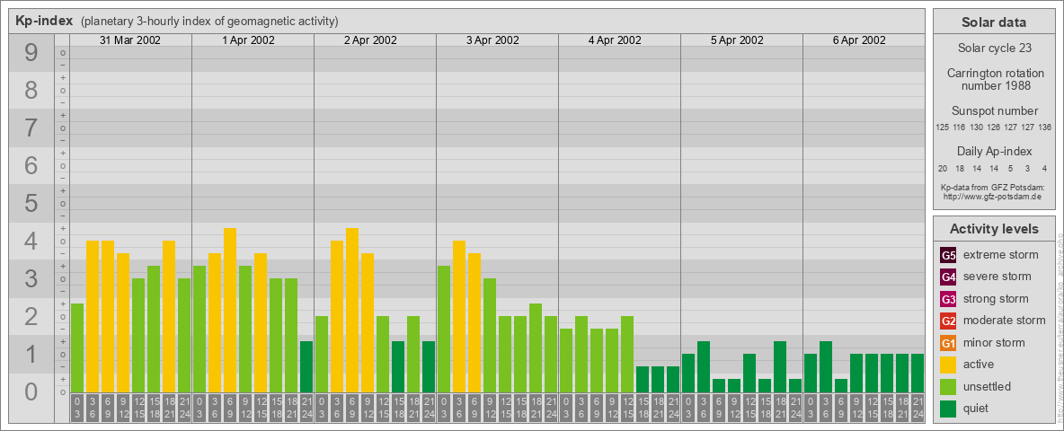This screenshot has height=431, width=1064.
Task: Click the '21 24' time label under 6 Apr 2002
Action: [918, 408]
